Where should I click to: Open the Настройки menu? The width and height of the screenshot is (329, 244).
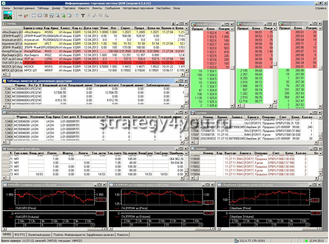(163, 9)
